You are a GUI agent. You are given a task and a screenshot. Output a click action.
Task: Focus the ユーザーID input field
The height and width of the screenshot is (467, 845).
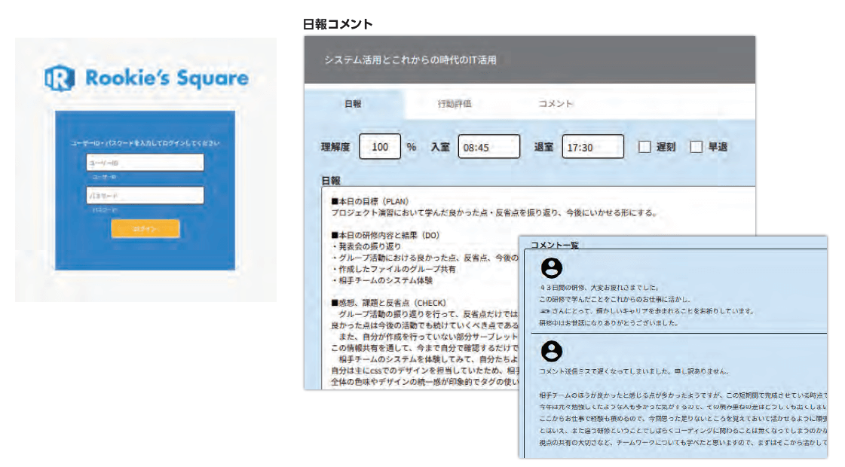[x=145, y=163]
